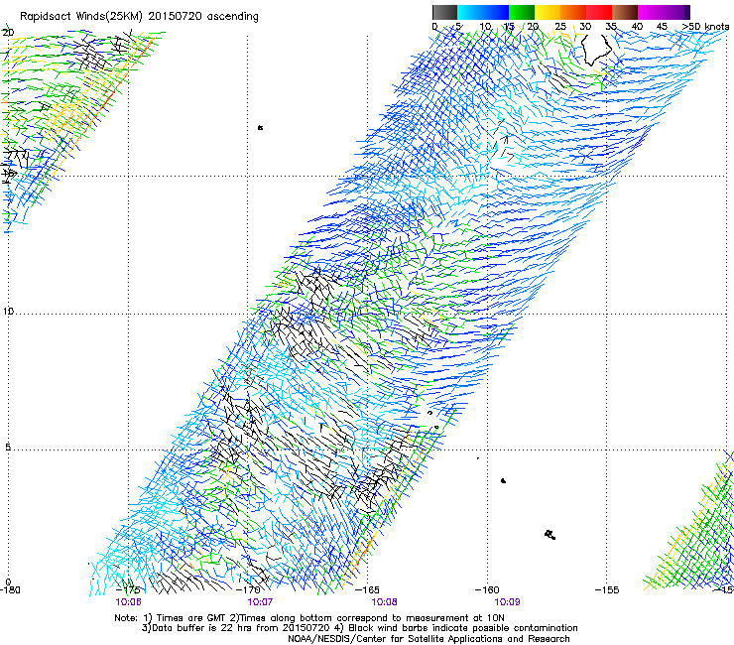
Task: Click the orange 25-30 knots legend swatch
Action: [573, 12]
